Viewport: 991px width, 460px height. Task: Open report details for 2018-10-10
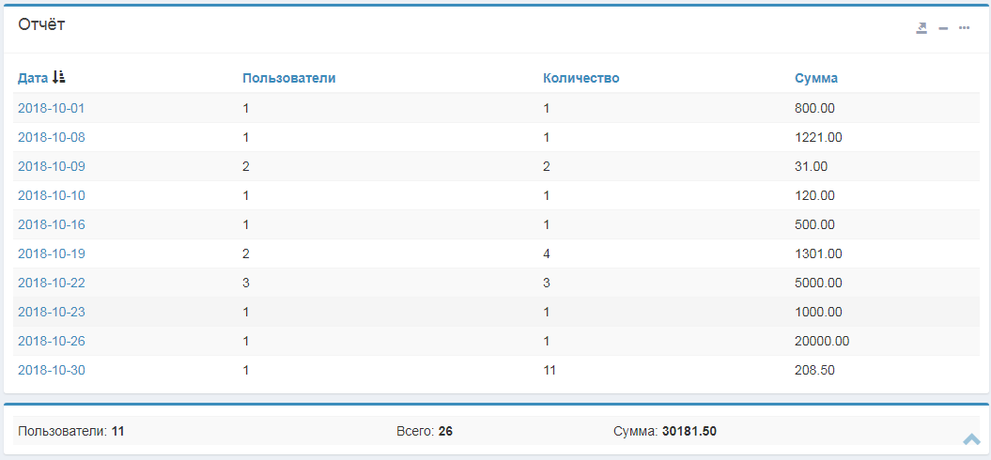pyautogui.click(x=52, y=195)
